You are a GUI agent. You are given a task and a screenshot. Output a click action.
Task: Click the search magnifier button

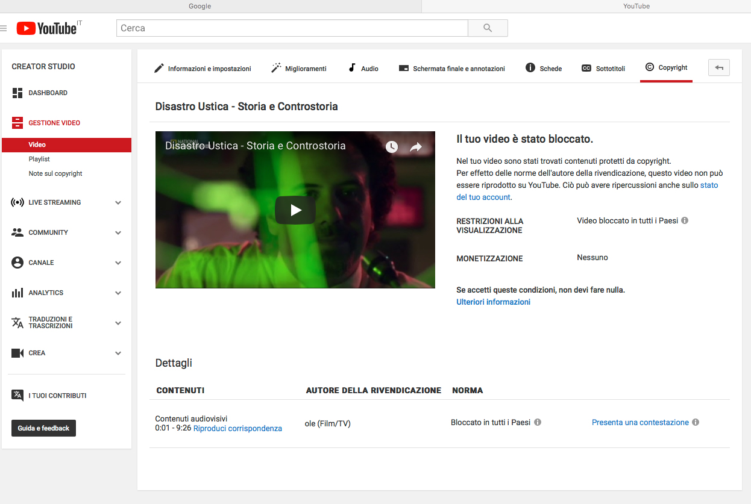click(x=488, y=28)
